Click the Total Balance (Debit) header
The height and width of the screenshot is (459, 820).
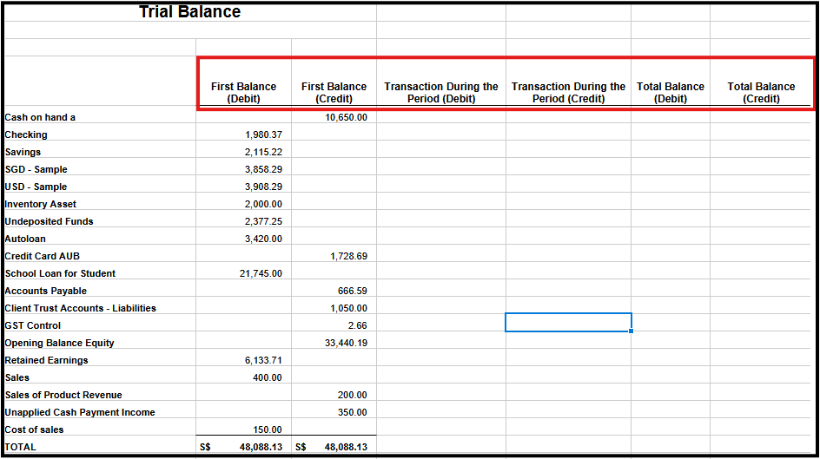tap(671, 93)
